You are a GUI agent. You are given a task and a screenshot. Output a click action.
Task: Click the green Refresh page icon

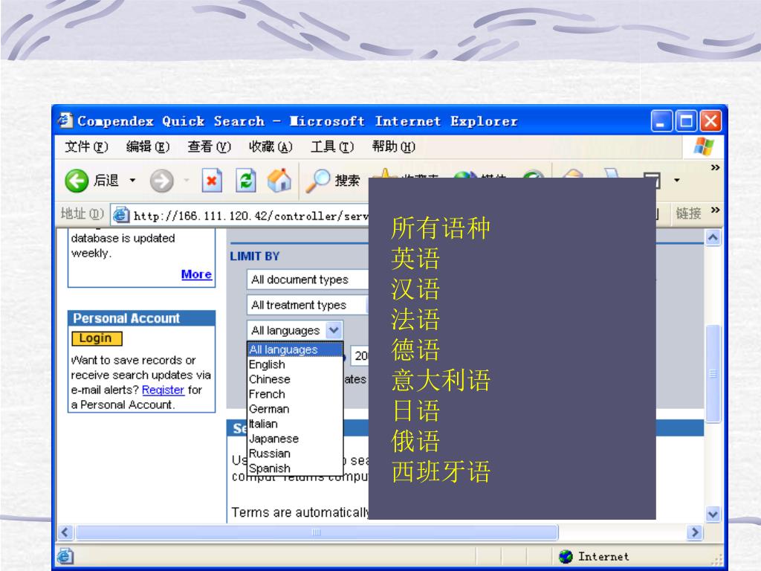[245, 181]
